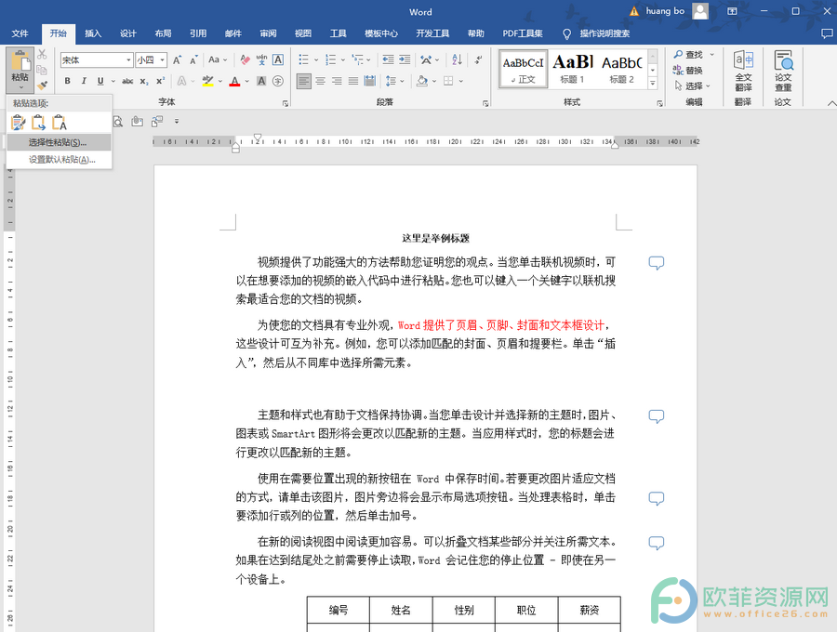Open the 引用 (References) tab
837x632 pixels.
point(198,33)
